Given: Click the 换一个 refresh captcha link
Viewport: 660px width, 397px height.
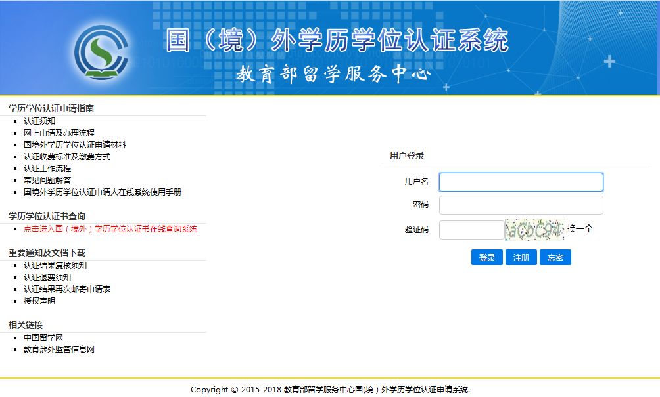Looking at the screenshot, I should tap(580, 229).
